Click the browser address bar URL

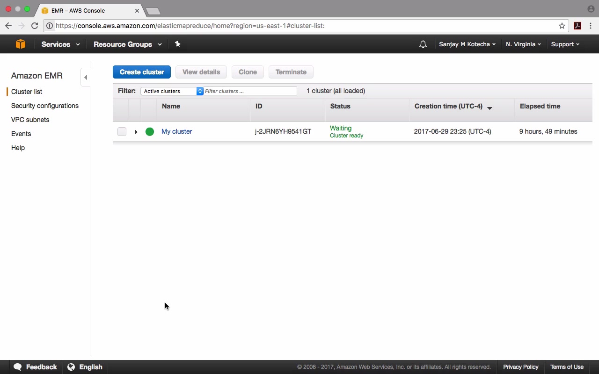point(190,26)
